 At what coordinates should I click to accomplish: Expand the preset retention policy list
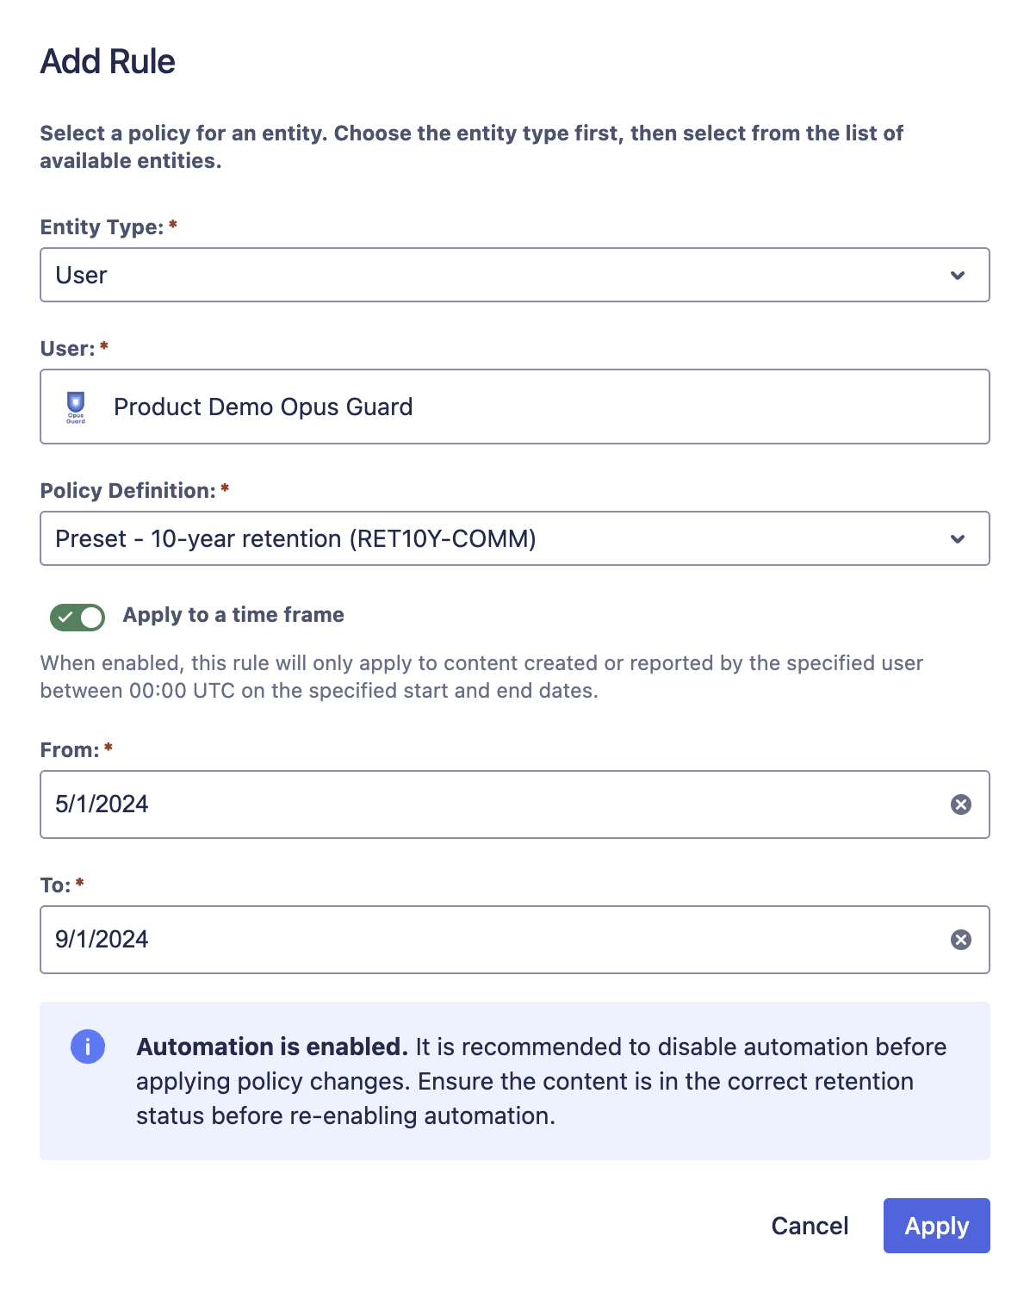point(514,538)
